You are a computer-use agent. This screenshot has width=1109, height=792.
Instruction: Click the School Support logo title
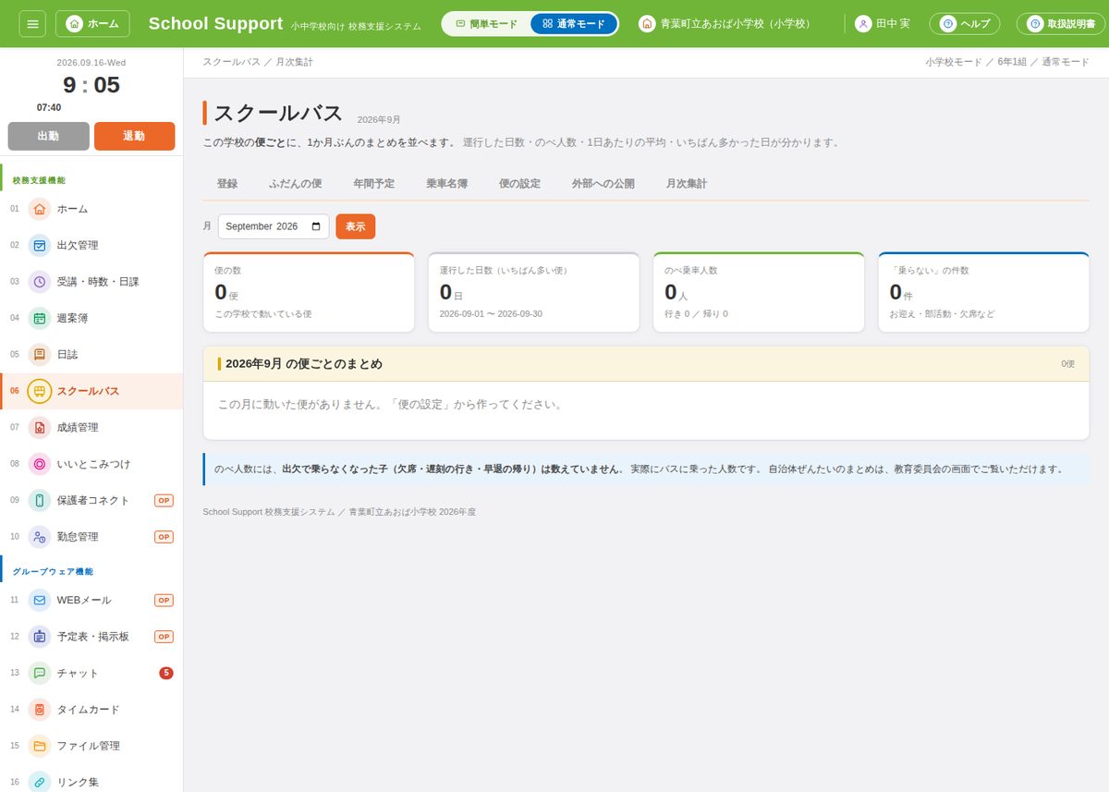click(215, 23)
